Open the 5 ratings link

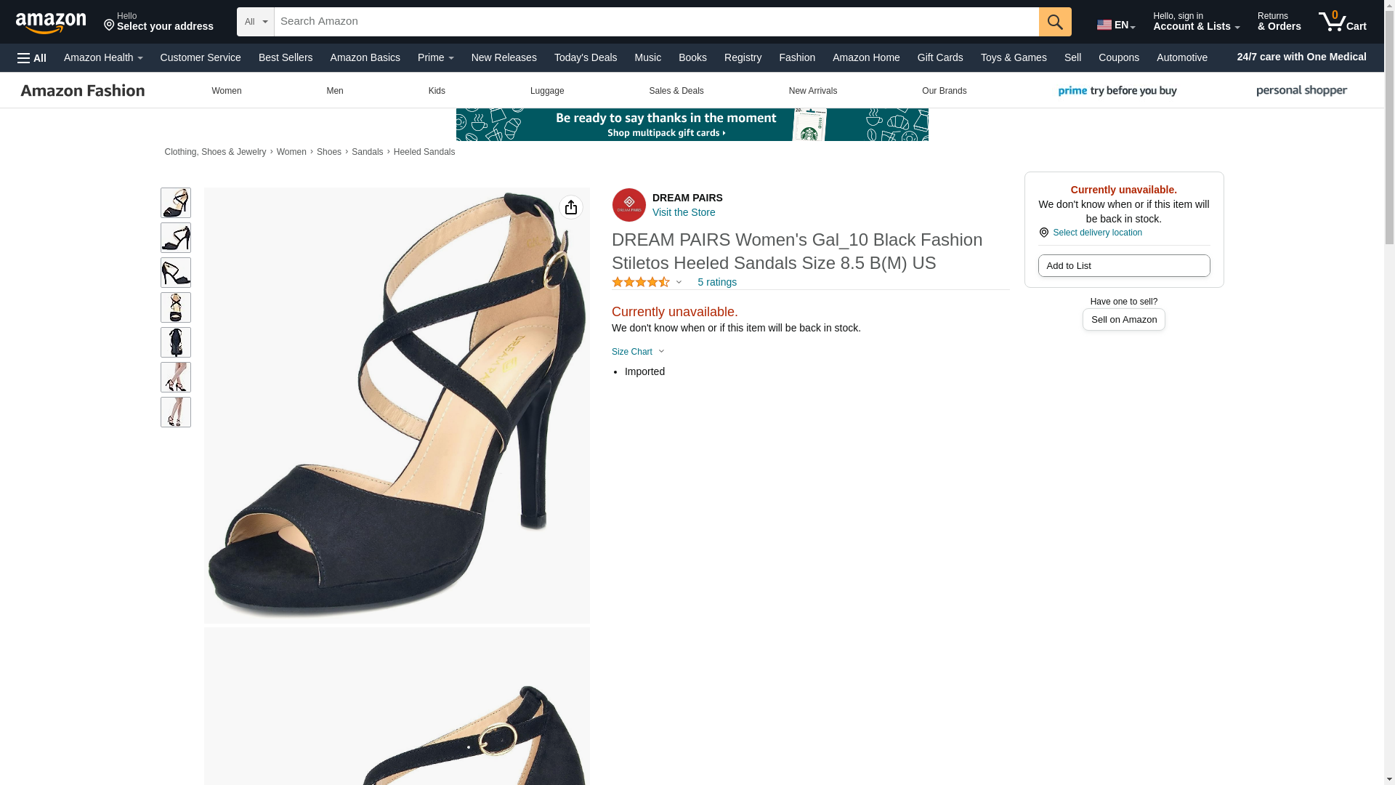pos(716,282)
